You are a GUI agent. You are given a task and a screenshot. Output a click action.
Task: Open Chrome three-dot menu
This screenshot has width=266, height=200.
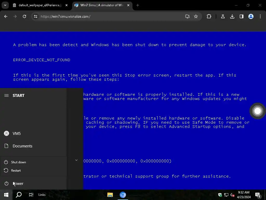click(x=260, y=16)
